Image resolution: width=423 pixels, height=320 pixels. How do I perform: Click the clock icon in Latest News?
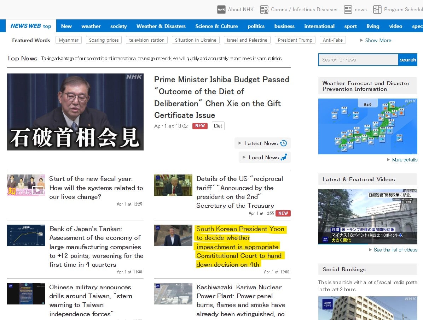click(284, 143)
